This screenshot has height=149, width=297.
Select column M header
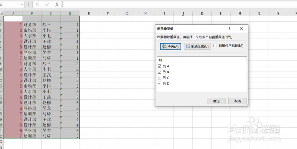tap(240, 13)
